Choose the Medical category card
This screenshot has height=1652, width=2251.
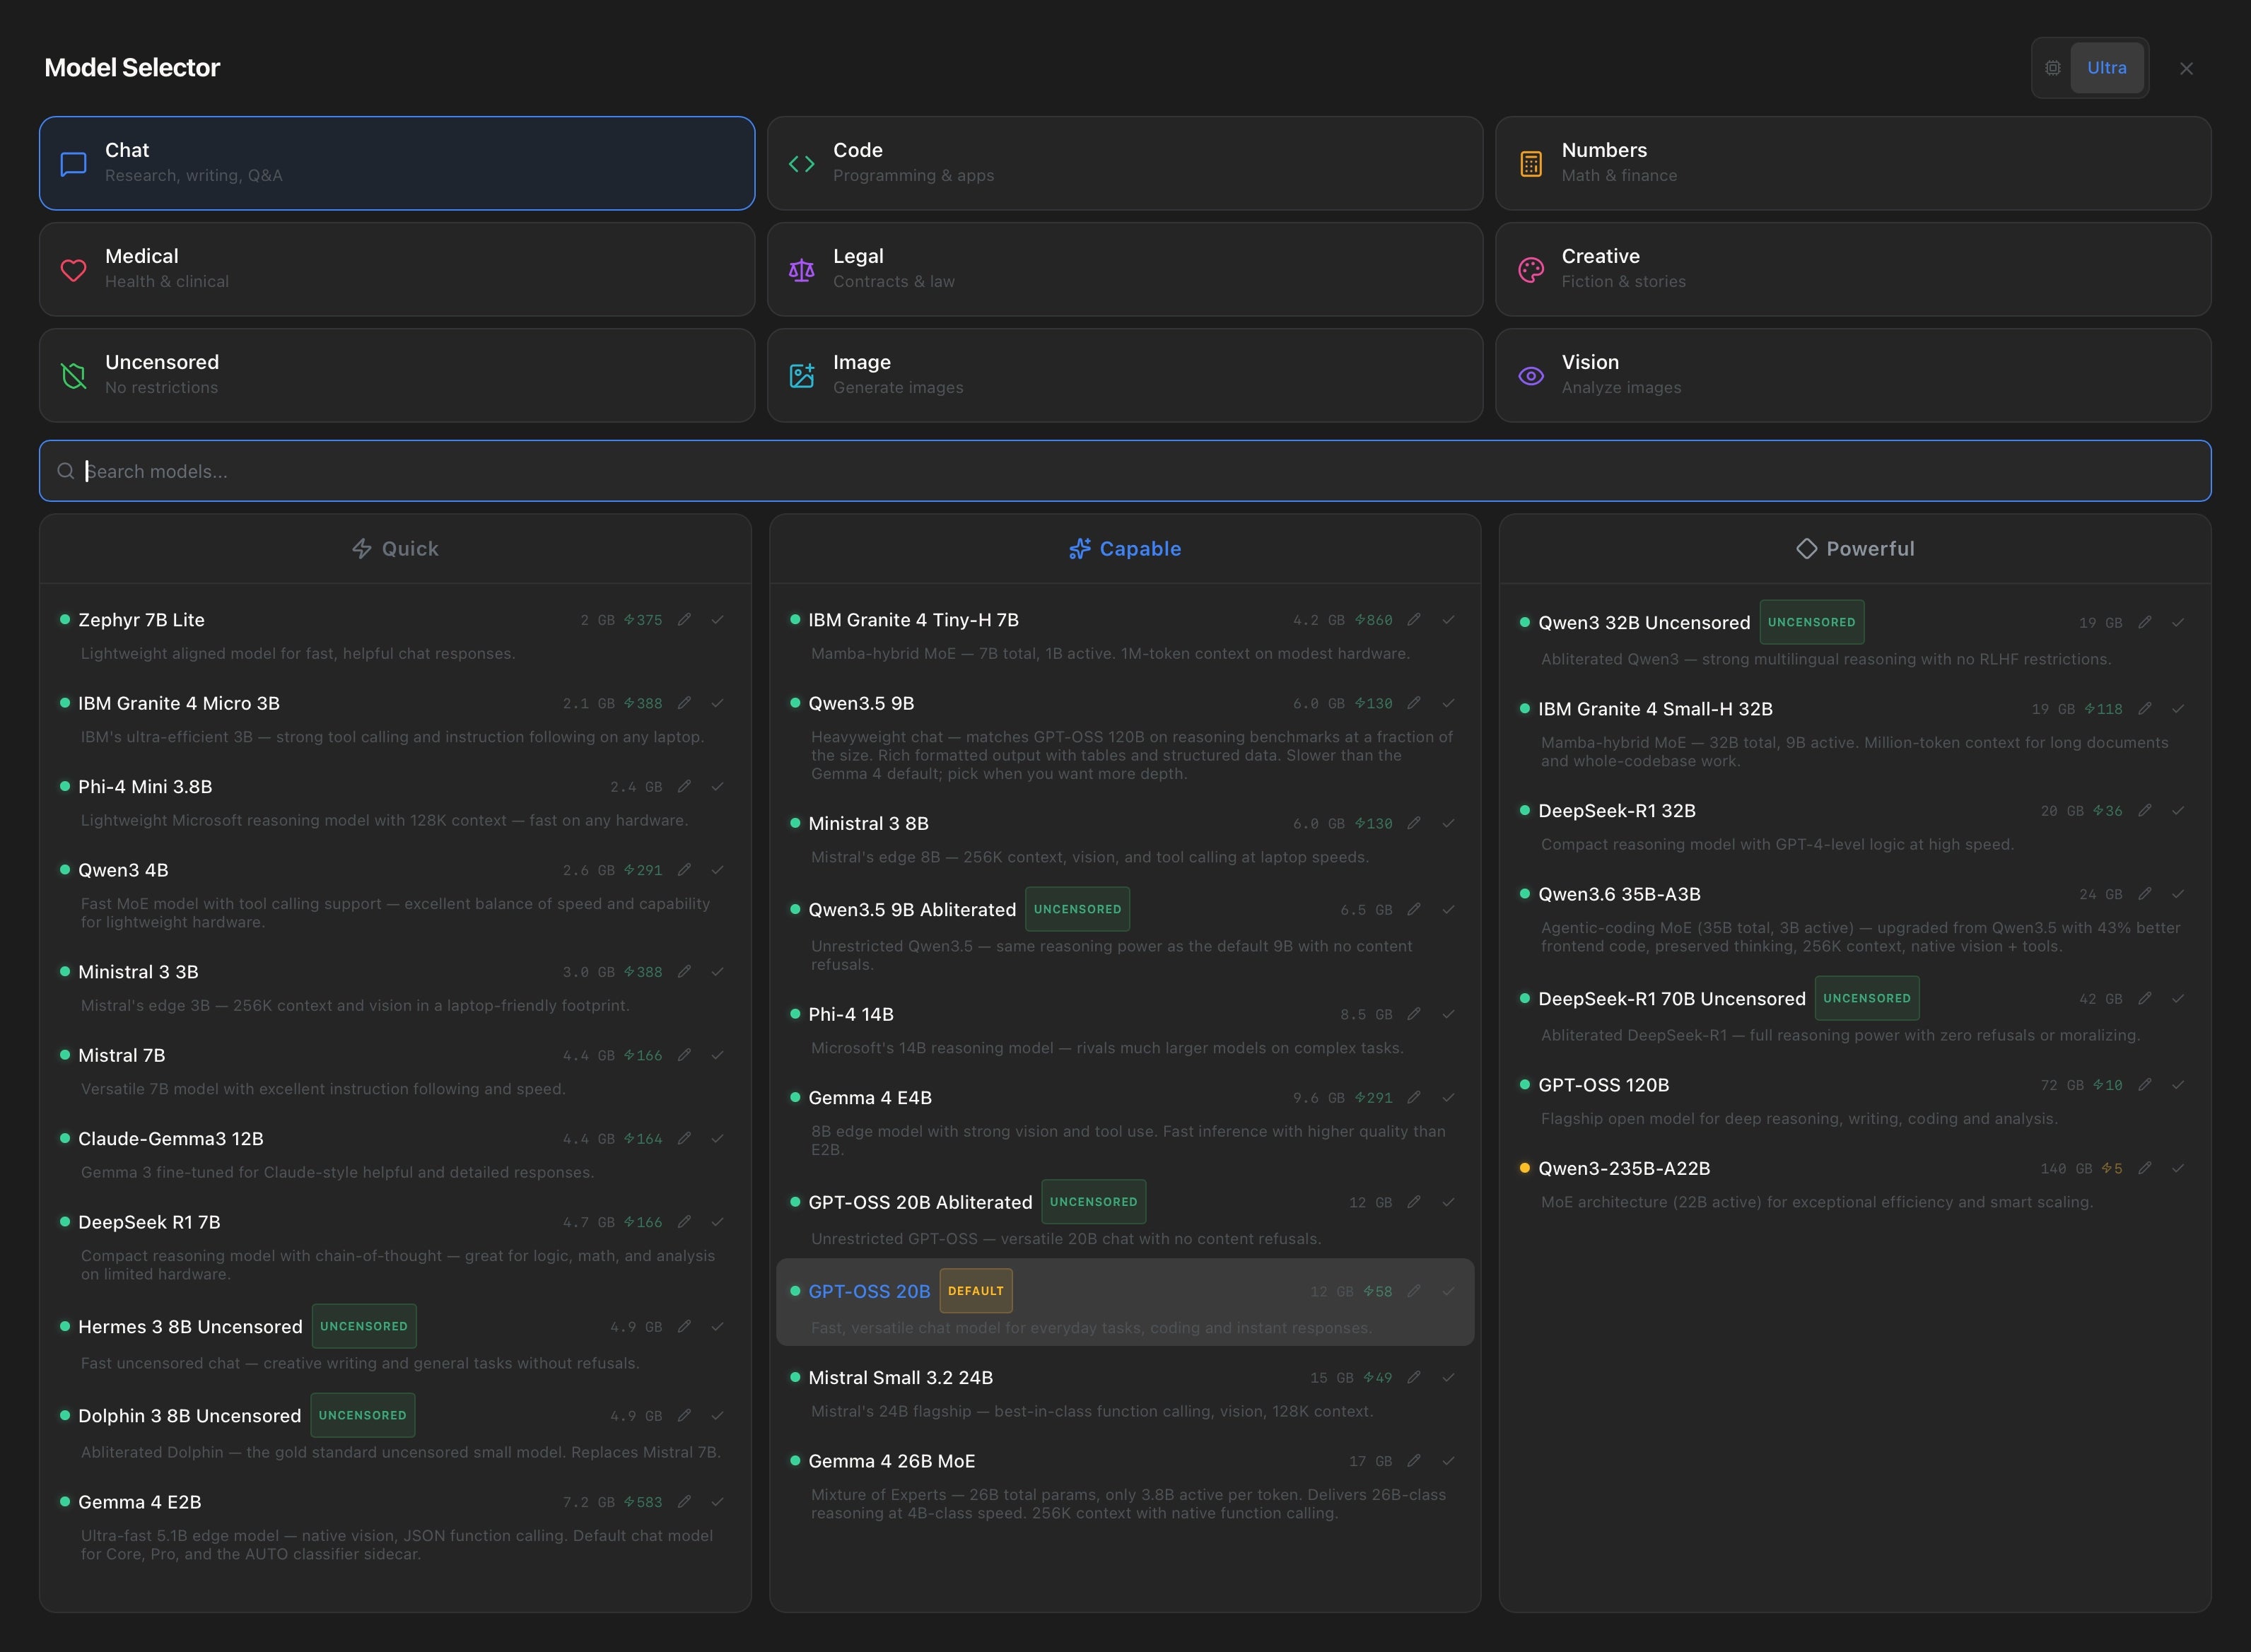tap(397, 269)
